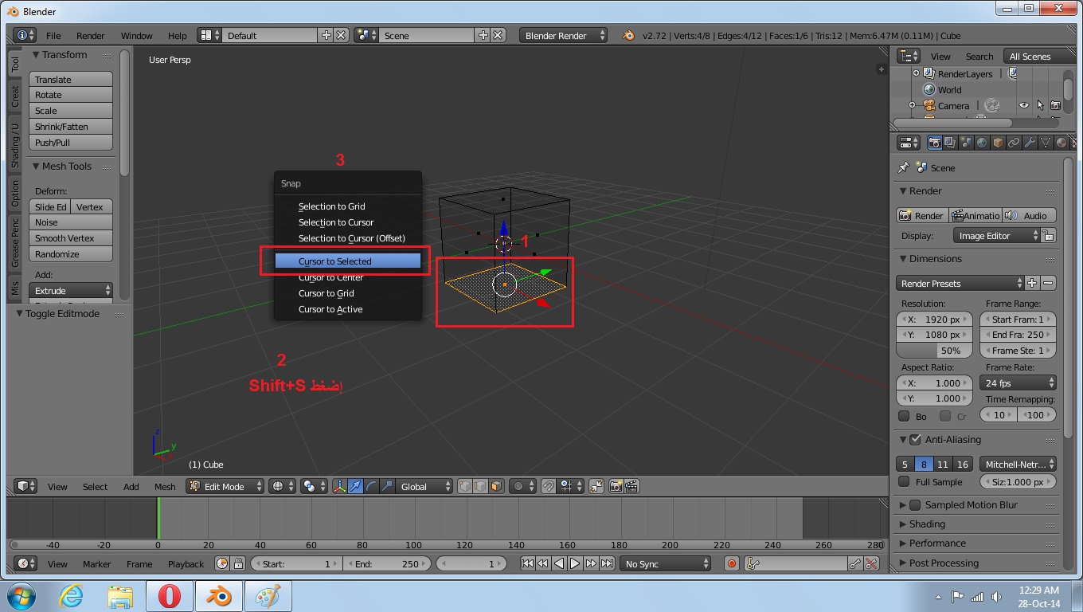The width and height of the screenshot is (1083, 612).
Task: Select the scale manipulator icon
Action: pos(387,486)
